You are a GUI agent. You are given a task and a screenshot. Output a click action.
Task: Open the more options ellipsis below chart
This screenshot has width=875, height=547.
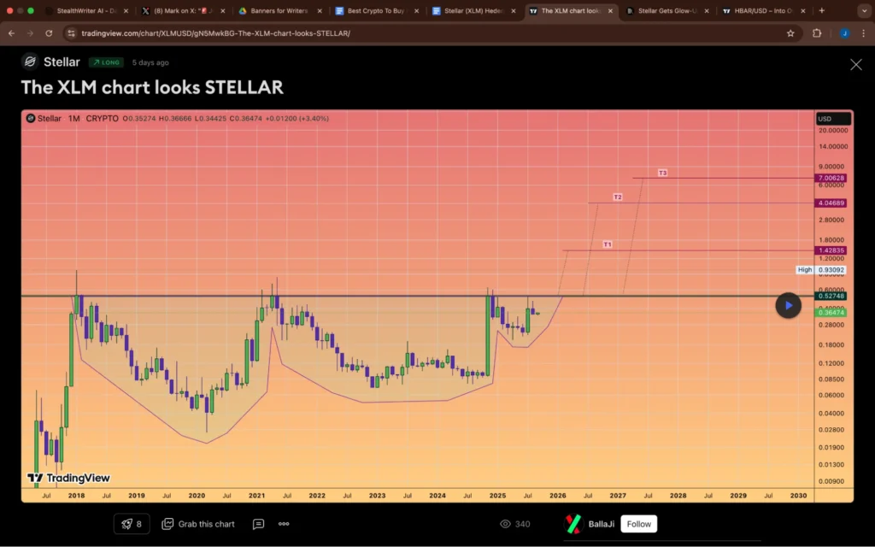click(x=284, y=524)
